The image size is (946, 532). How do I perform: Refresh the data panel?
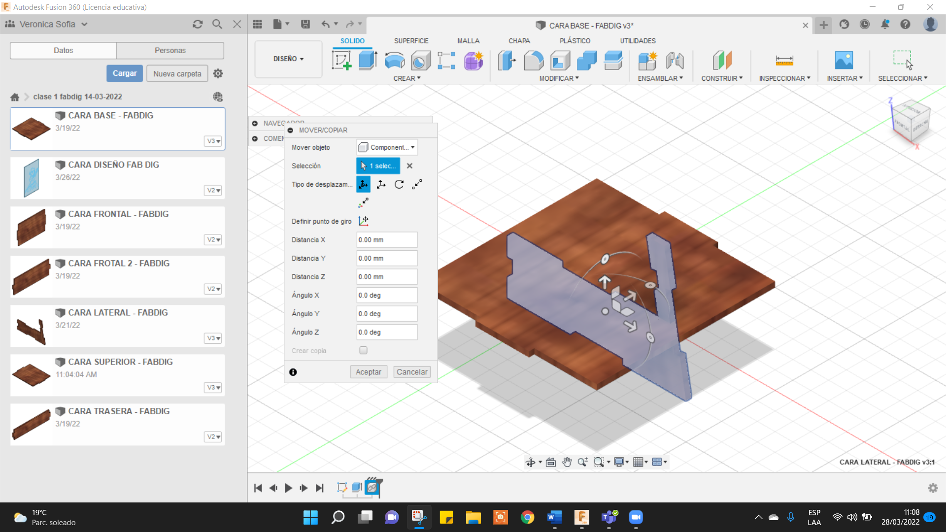[x=198, y=24]
